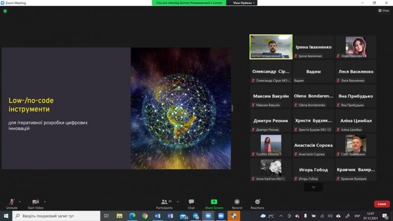This screenshot has height=221, width=393.
Task: Open the View layout menu
Action: 384,10
